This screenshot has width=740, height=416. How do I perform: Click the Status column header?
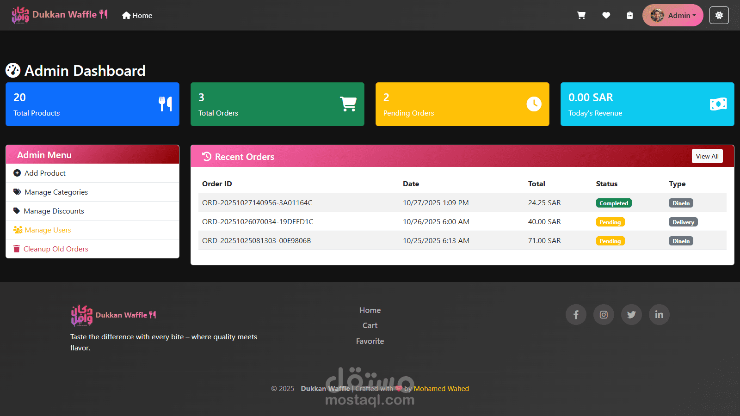click(606, 184)
